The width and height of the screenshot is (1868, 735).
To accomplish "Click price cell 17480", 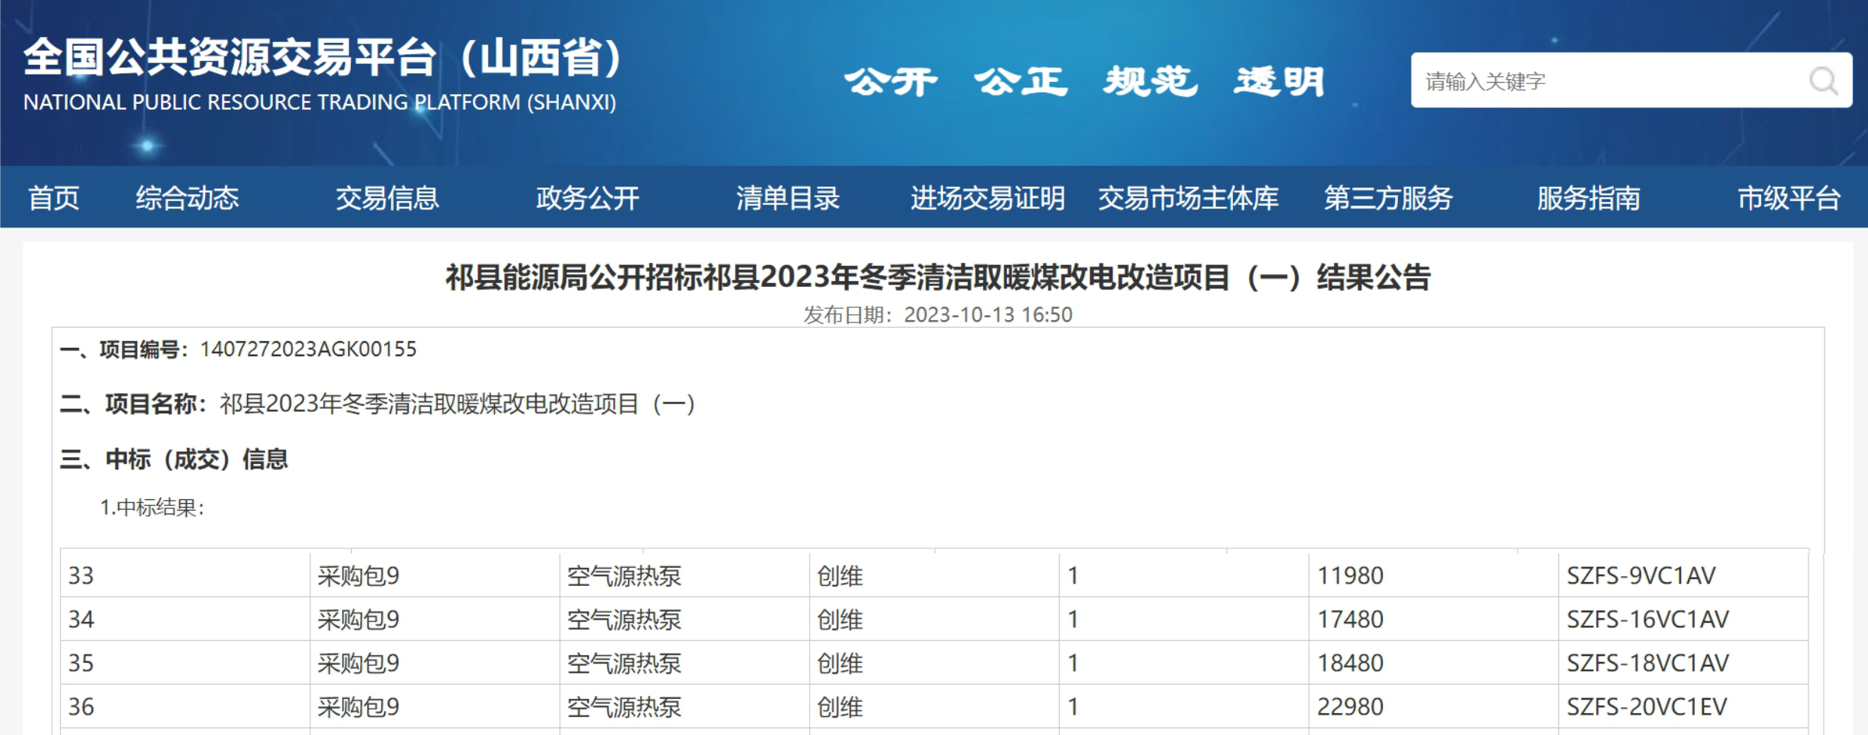I will click(x=1433, y=619).
